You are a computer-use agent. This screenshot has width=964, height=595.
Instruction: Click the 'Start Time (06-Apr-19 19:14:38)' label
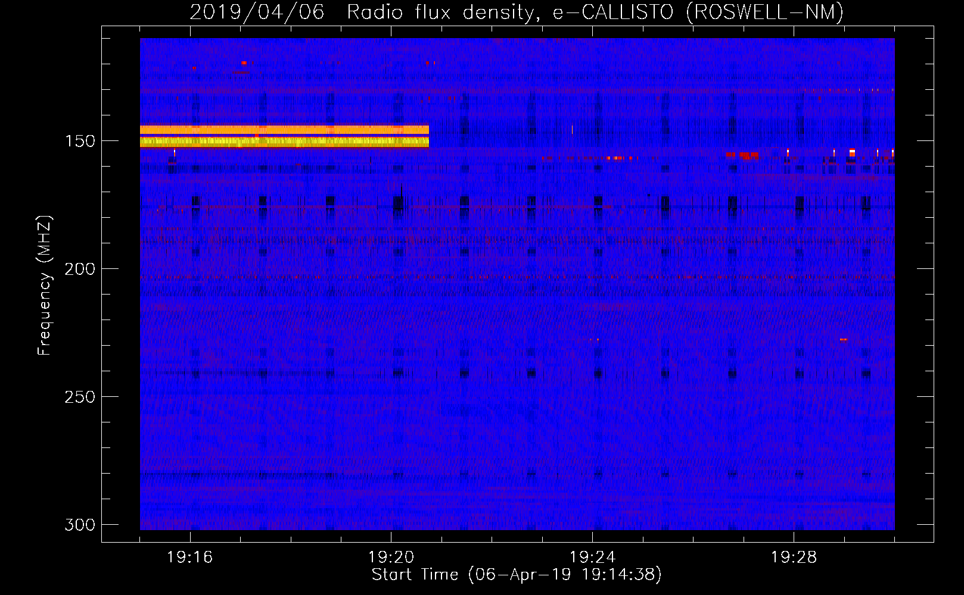click(x=517, y=574)
